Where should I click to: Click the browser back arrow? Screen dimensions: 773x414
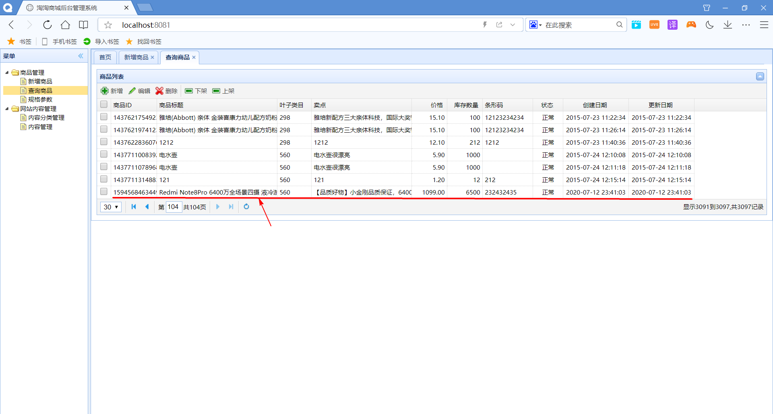(11, 25)
